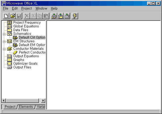Image resolution: width=162 pixels, height=114 pixels.
Task: Click the Microwave Office title bar app icon
Action: tap(4, 3)
